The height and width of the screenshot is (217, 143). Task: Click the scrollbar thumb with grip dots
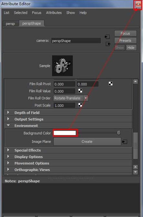tap(136, 146)
